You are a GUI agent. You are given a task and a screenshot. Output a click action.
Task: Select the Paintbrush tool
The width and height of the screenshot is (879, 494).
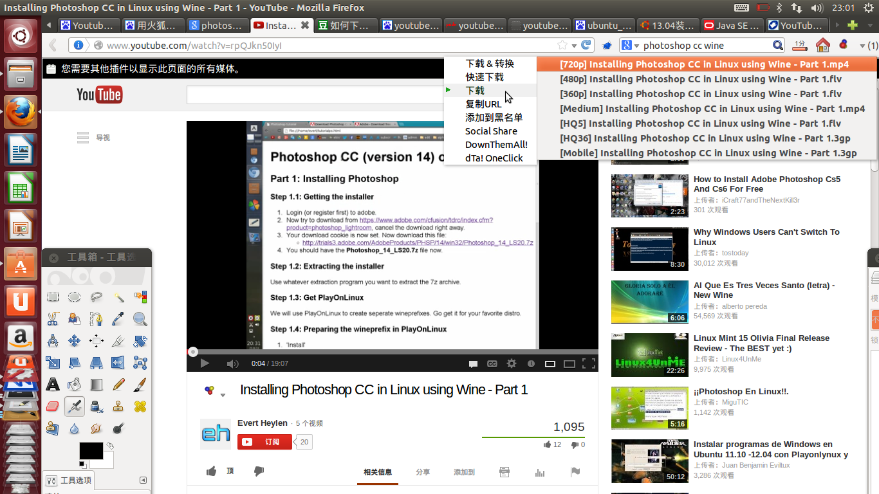[140, 385]
